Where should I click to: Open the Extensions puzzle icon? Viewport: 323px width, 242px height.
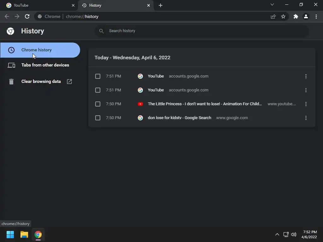(296, 16)
